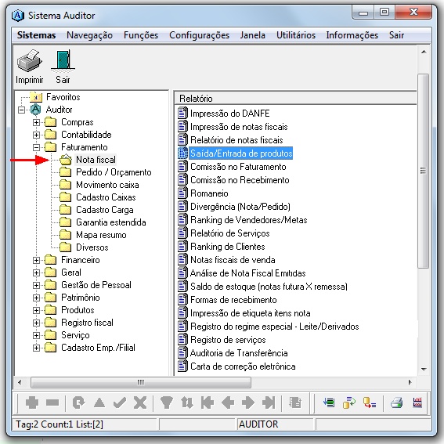Screen dimensions: 444x444
Task: Expand the Compras folder
Action: [x=36, y=122]
